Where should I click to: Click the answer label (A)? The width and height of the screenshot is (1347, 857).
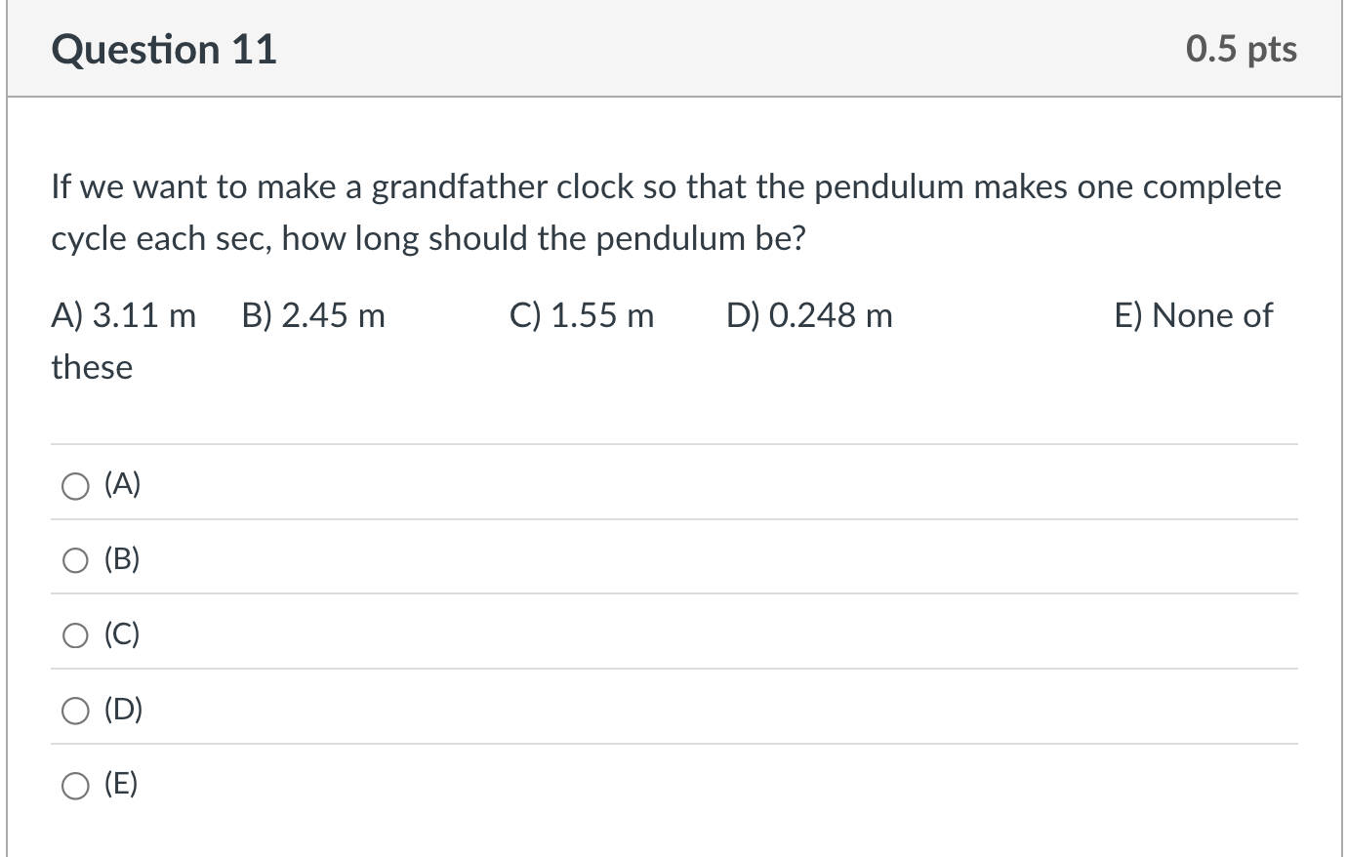tap(122, 483)
